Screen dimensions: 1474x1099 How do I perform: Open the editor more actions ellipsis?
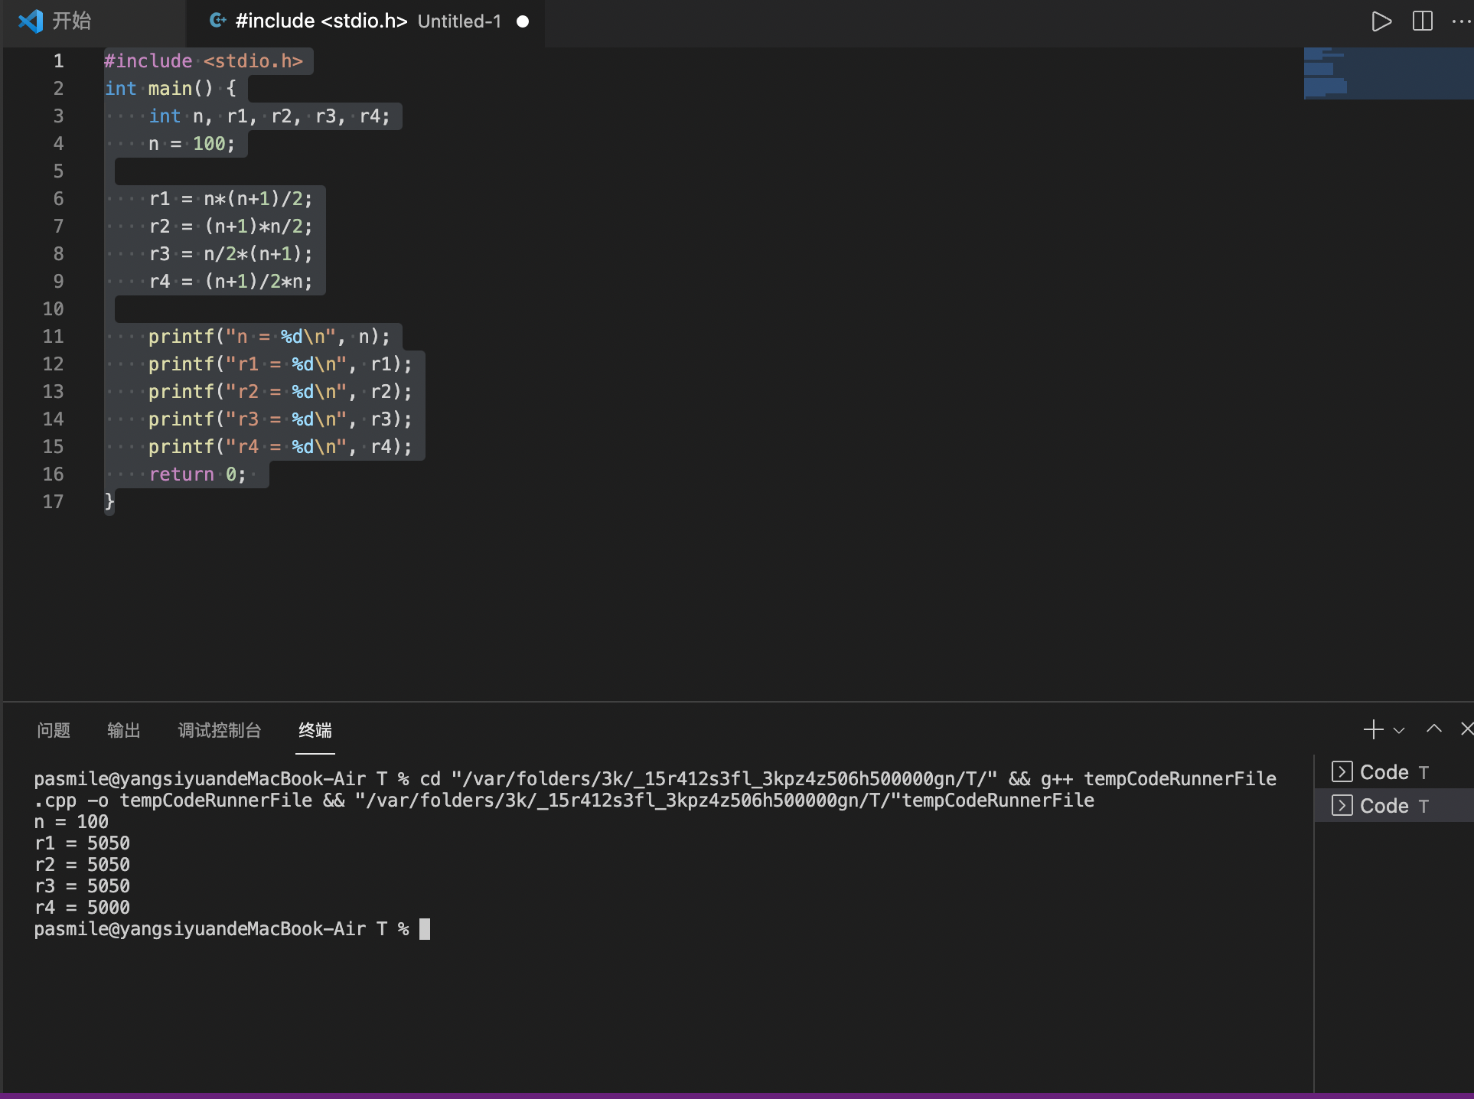[x=1460, y=21]
